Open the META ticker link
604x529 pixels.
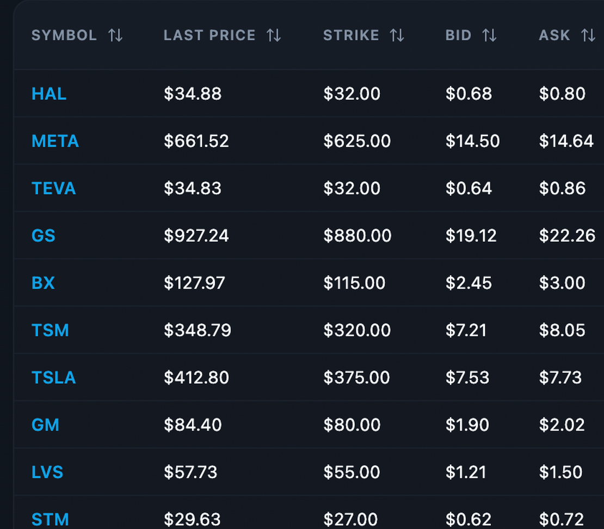55,141
